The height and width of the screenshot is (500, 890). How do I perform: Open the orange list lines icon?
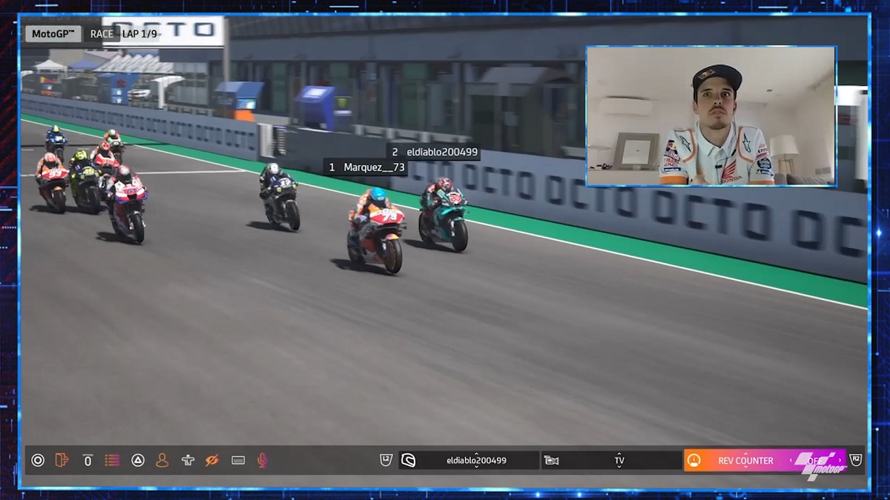click(112, 460)
